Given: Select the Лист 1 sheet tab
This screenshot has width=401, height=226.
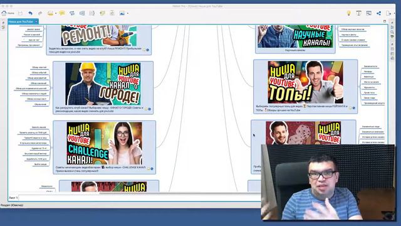Looking at the screenshot, I should click(13, 198).
